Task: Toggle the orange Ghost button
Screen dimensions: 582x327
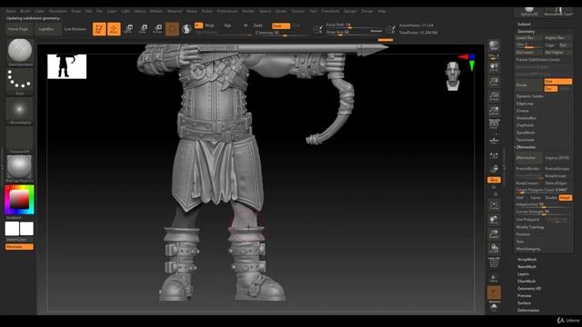Action: [494, 292]
